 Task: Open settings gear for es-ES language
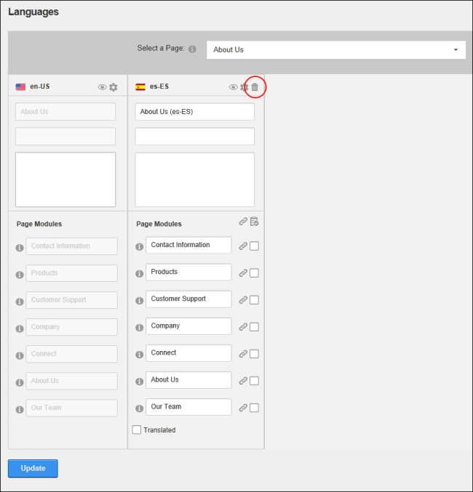[244, 87]
